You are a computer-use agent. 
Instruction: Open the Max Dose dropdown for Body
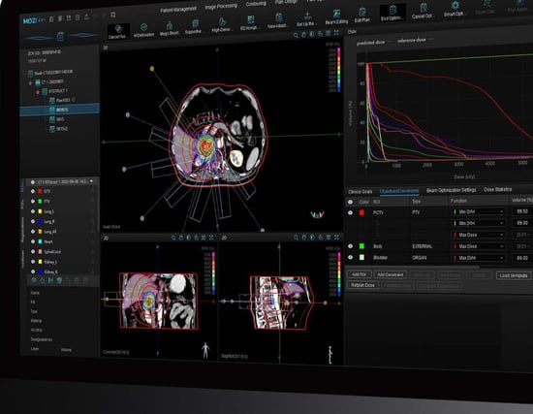(x=479, y=246)
